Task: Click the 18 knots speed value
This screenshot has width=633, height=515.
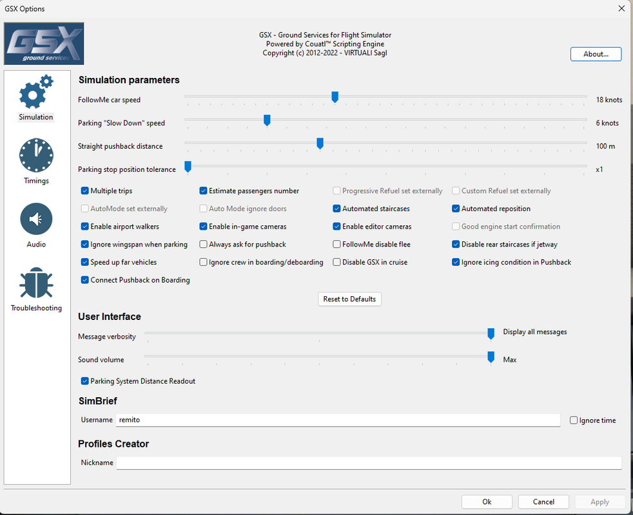Action: (609, 100)
